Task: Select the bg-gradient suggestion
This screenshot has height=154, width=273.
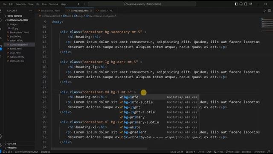Action: point(159,132)
